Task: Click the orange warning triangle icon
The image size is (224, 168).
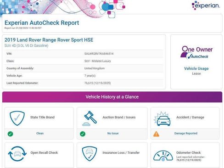Action: (x=156, y=134)
